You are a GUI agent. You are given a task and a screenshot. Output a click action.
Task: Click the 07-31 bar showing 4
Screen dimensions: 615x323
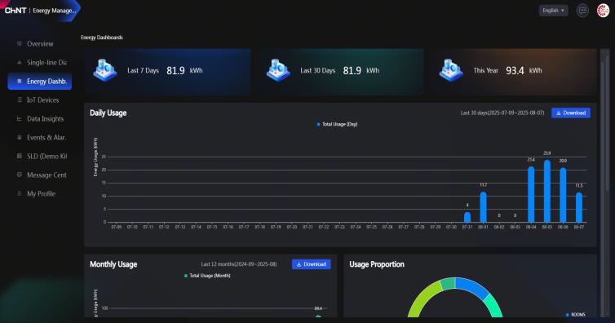(x=467, y=217)
